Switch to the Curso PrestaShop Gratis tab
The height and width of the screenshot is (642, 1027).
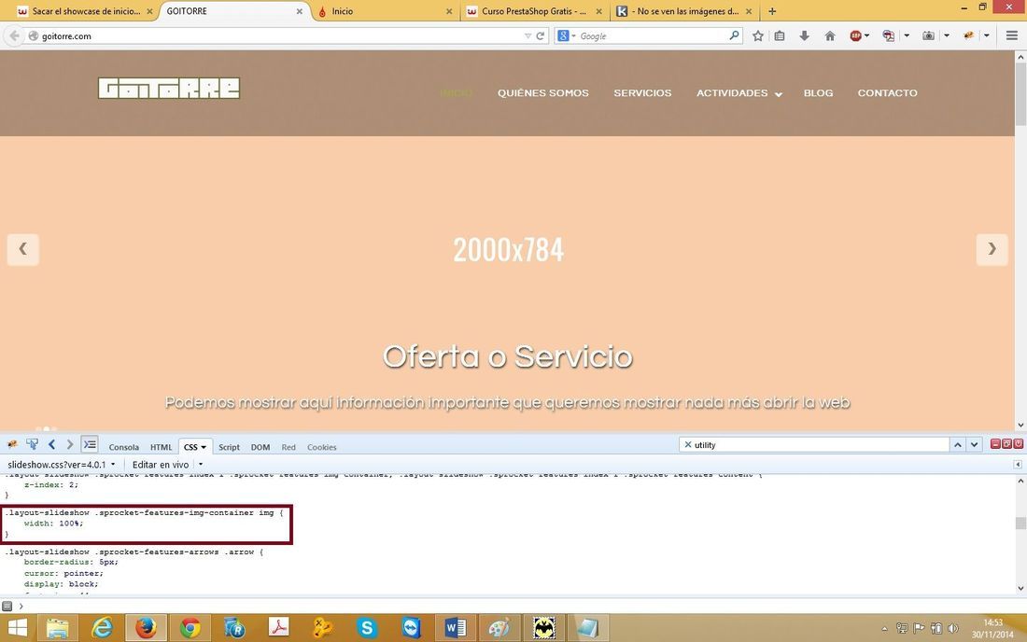point(535,11)
